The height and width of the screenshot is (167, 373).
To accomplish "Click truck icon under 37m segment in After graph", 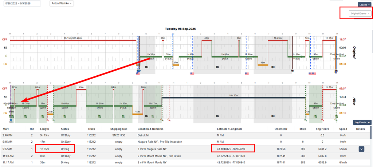I will (x=43, y=116).
